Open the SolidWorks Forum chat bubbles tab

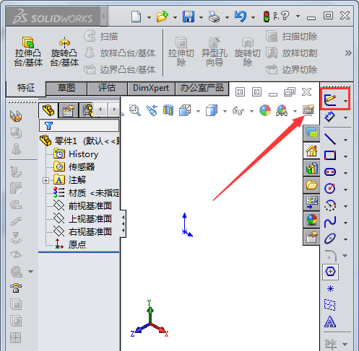[x=311, y=133]
